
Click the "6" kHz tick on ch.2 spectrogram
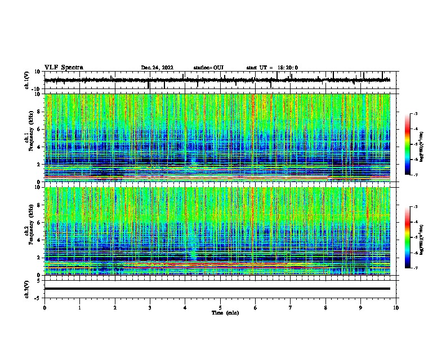click(x=39, y=223)
